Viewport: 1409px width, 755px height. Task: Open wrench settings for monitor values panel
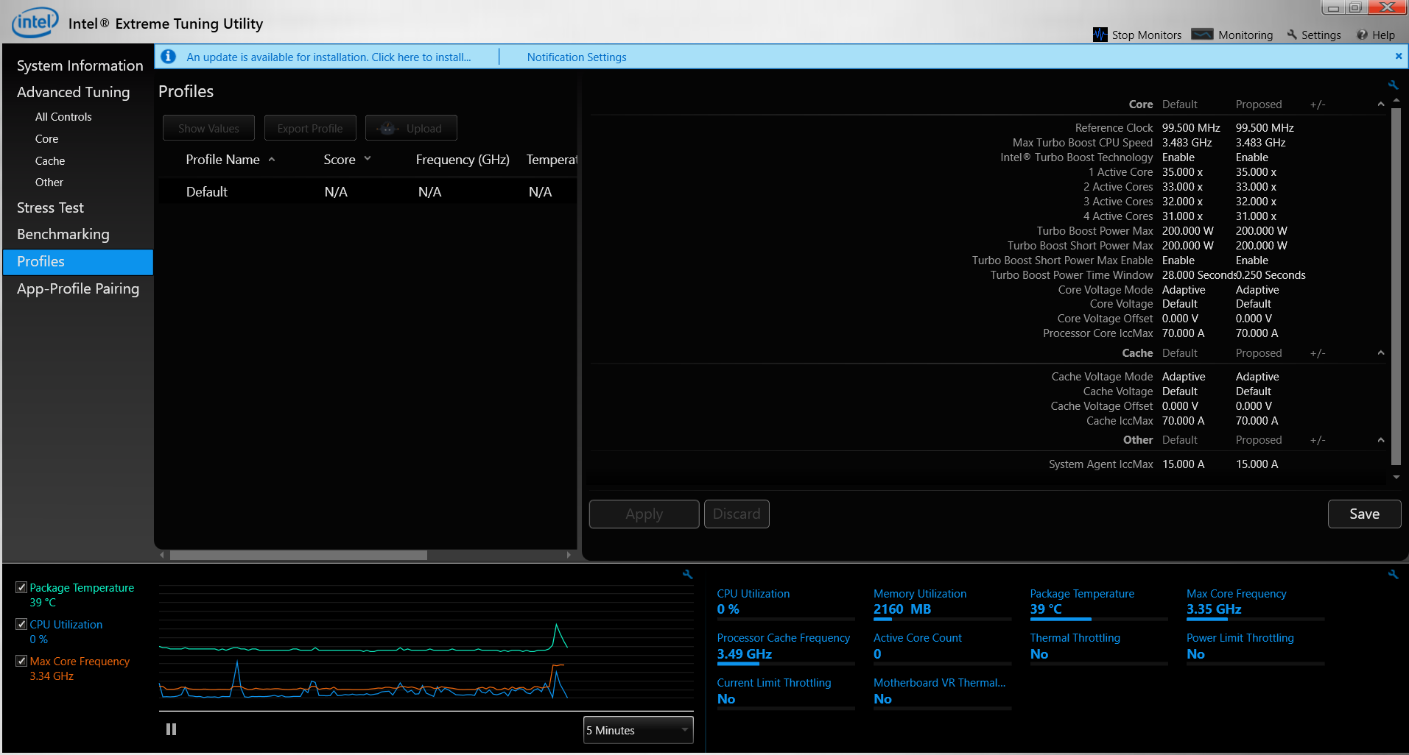coord(1393,575)
